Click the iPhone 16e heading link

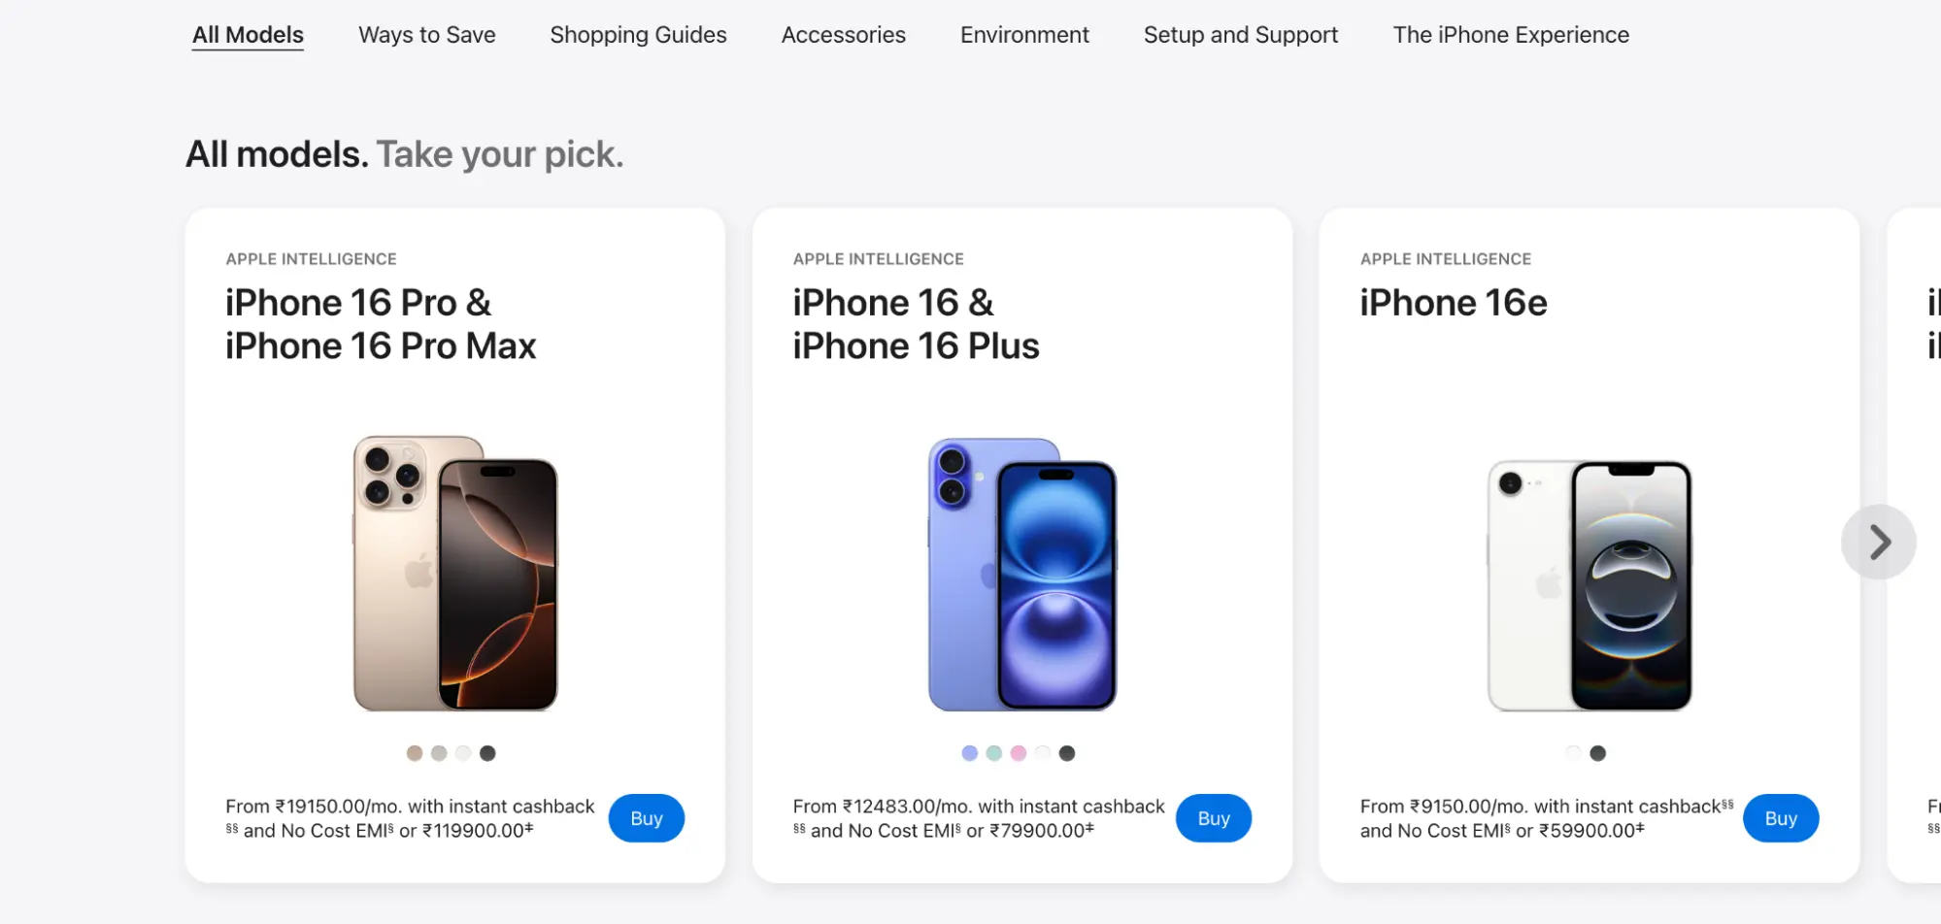pyautogui.click(x=1452, y=302)
